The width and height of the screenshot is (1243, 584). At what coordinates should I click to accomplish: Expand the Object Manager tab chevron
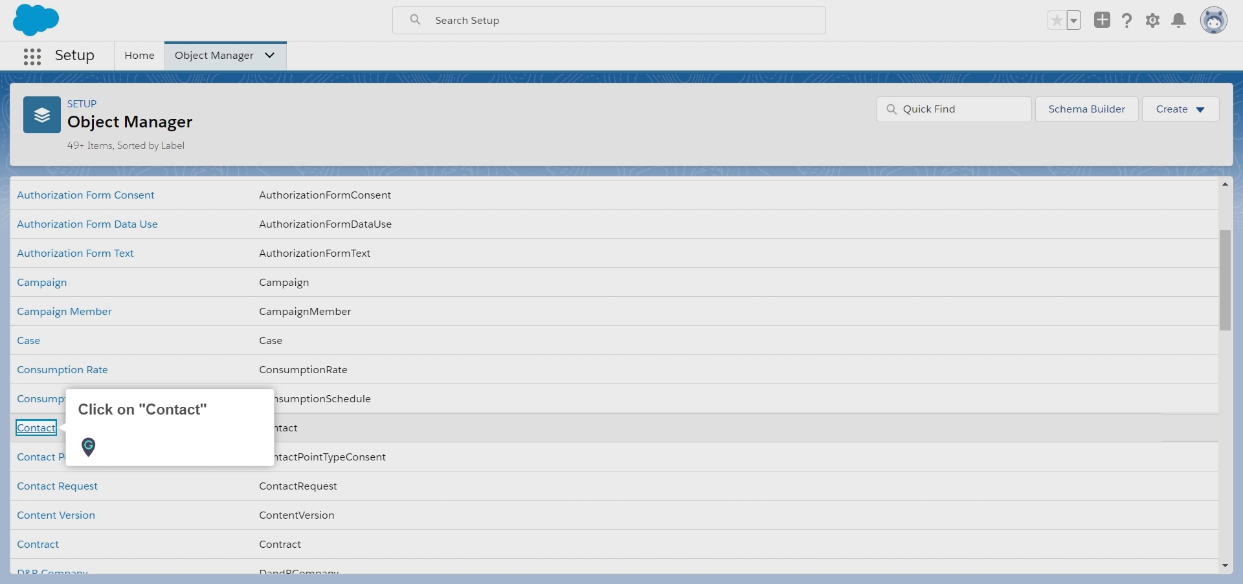click(x=270, y=56)
